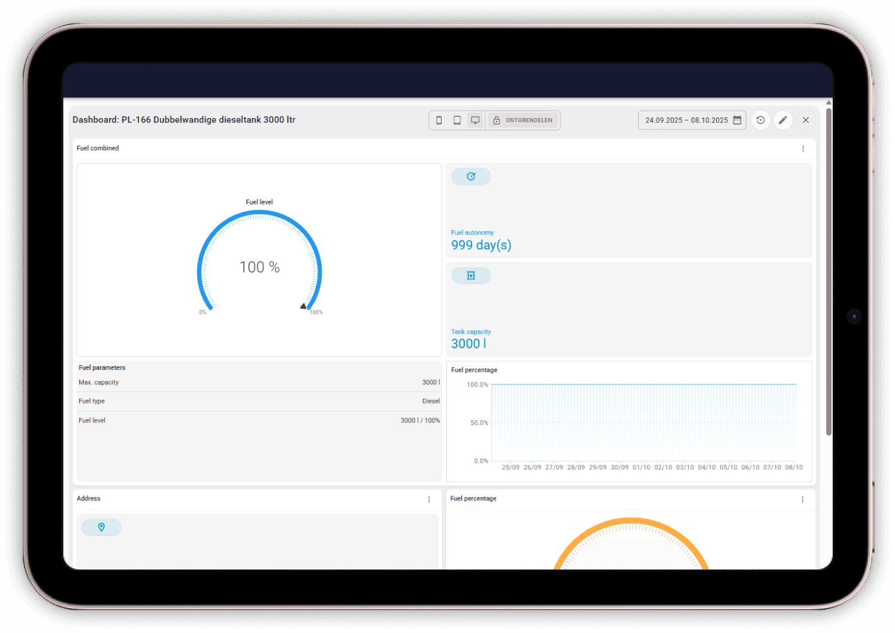Open the Fuel autonomy refresh icon
The height and width of the screenshot is (633, 895).
pos(471,176)
